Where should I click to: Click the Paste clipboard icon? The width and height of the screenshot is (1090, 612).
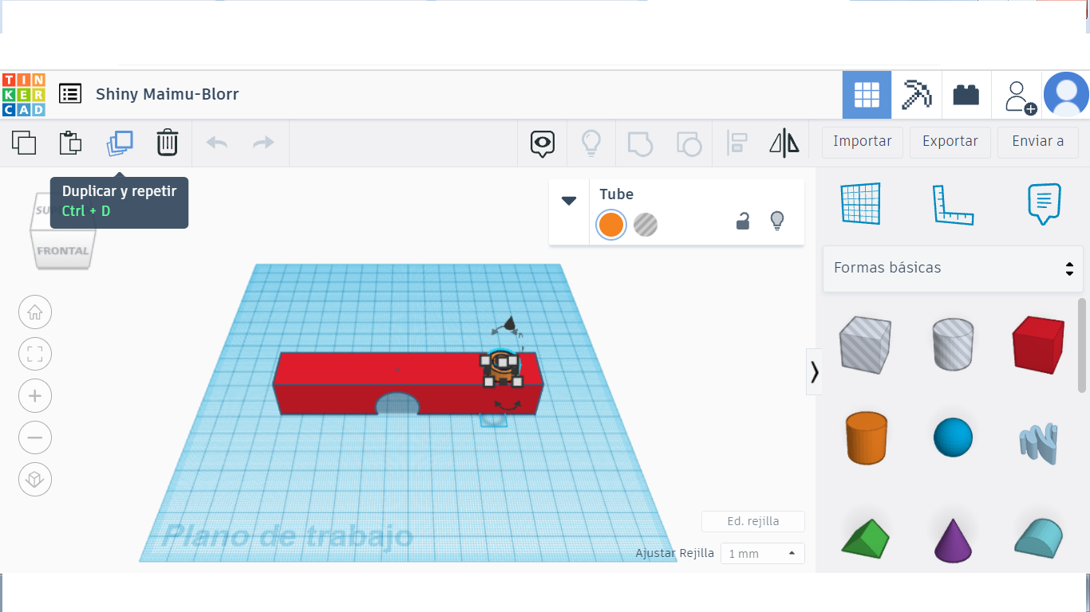click(x=71, y=143)
